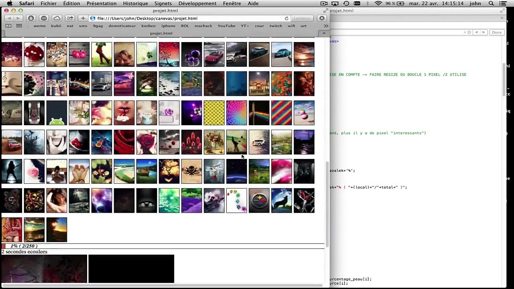This screenshot has width=514, height=289.
Task: Open a new tab in Safari
Action: (324, 33)
